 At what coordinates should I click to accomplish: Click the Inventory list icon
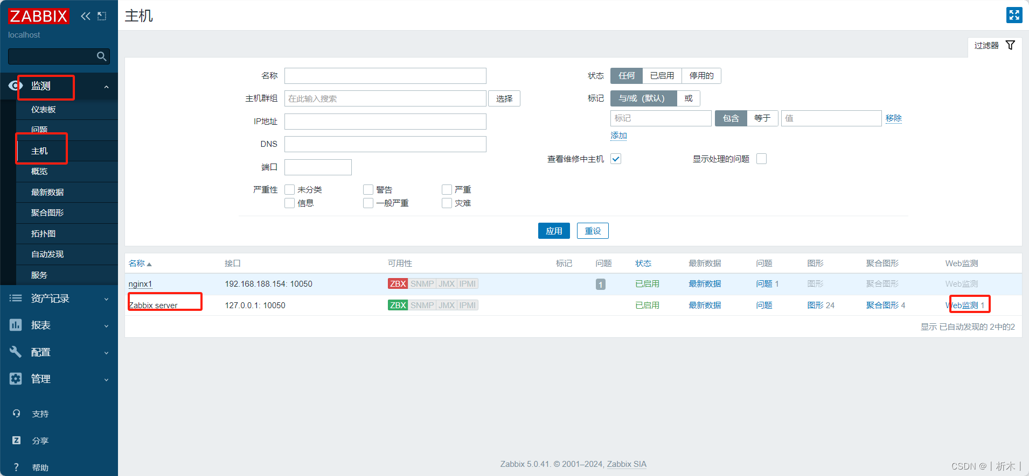tap(16, 298)
